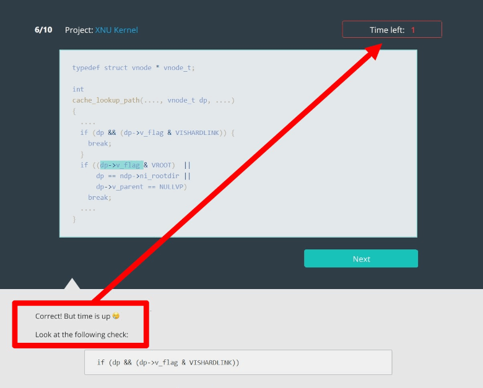Click the 'Correct! But time is up' message

[72, 316]
